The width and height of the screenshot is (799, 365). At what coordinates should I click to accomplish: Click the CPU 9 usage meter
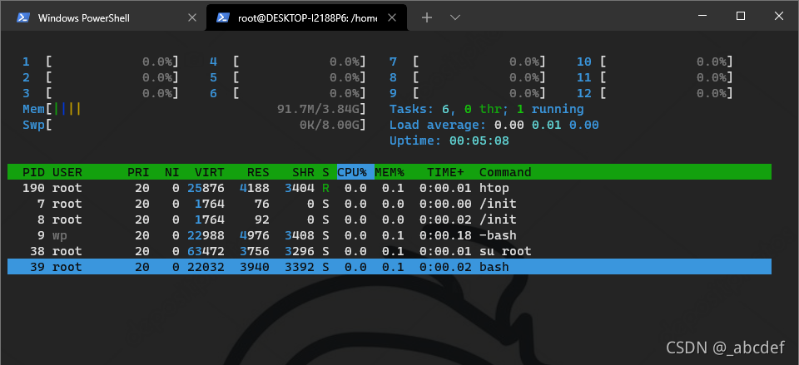468,94
